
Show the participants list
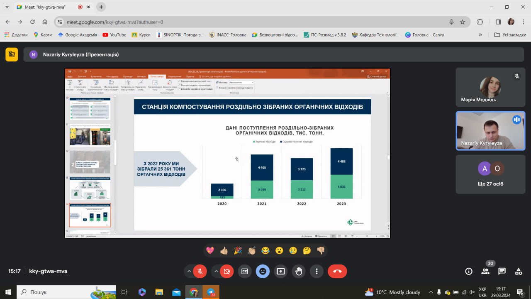click(x=485, y=271)
